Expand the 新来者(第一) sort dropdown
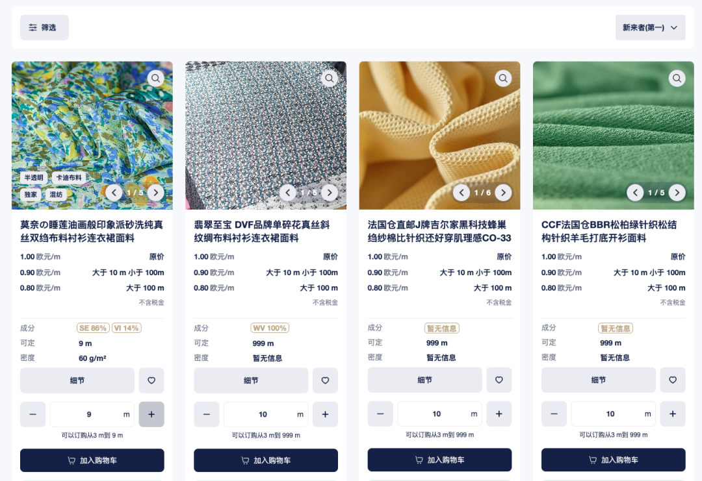702x481 pixels. coord(650,28)
